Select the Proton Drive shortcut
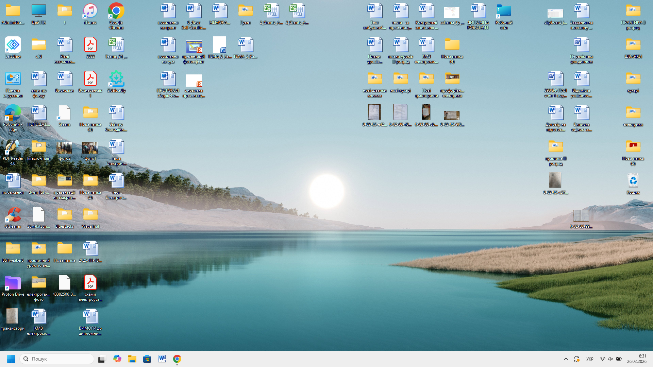This screenshot has height=367, width=653. pos(13,283)
